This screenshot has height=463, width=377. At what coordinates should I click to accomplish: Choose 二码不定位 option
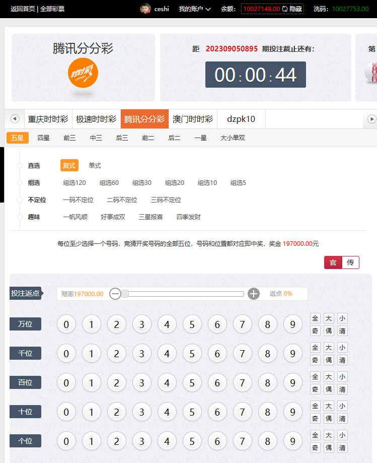122,200
